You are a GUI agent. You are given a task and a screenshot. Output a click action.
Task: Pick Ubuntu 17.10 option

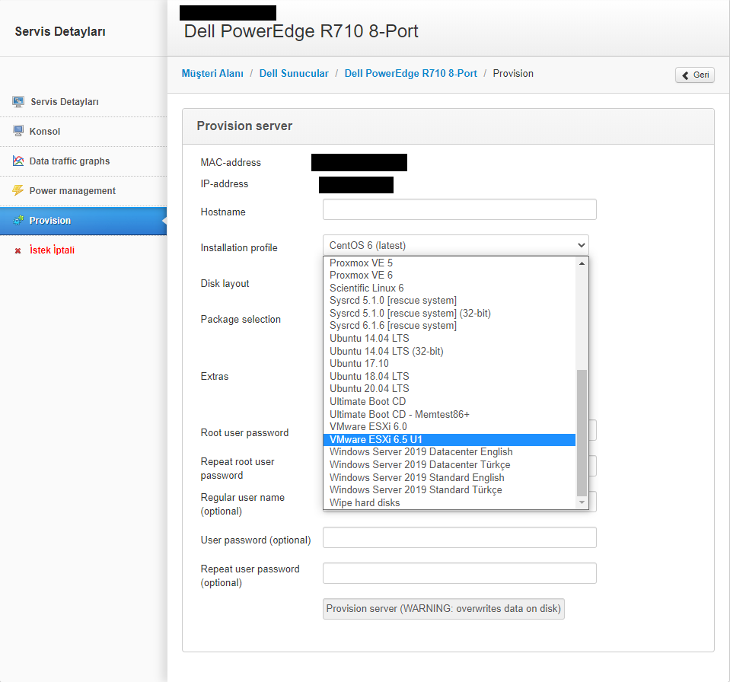[x=449, y=364]
